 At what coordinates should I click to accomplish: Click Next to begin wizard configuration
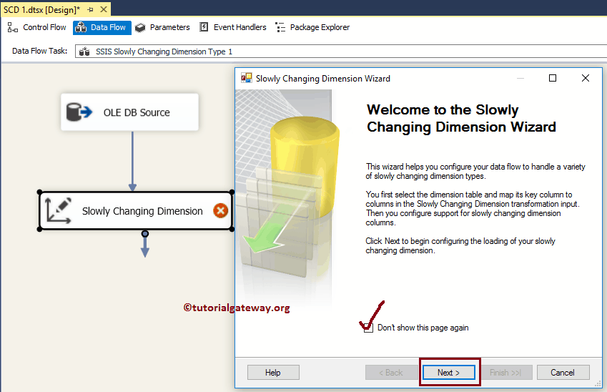[449, 373]
